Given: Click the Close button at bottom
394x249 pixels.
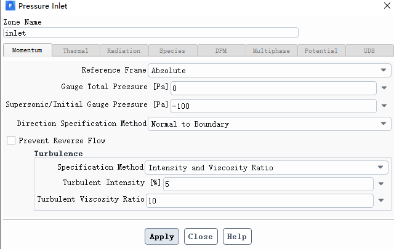Looking at the screenshot, I should (201, 236).
